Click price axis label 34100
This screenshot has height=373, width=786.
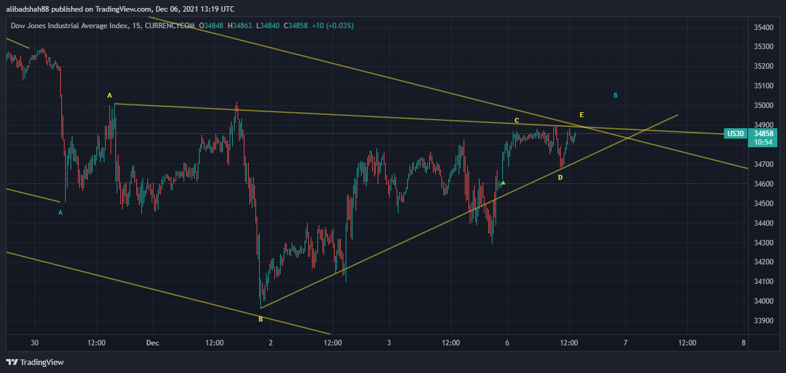point(763,282)
